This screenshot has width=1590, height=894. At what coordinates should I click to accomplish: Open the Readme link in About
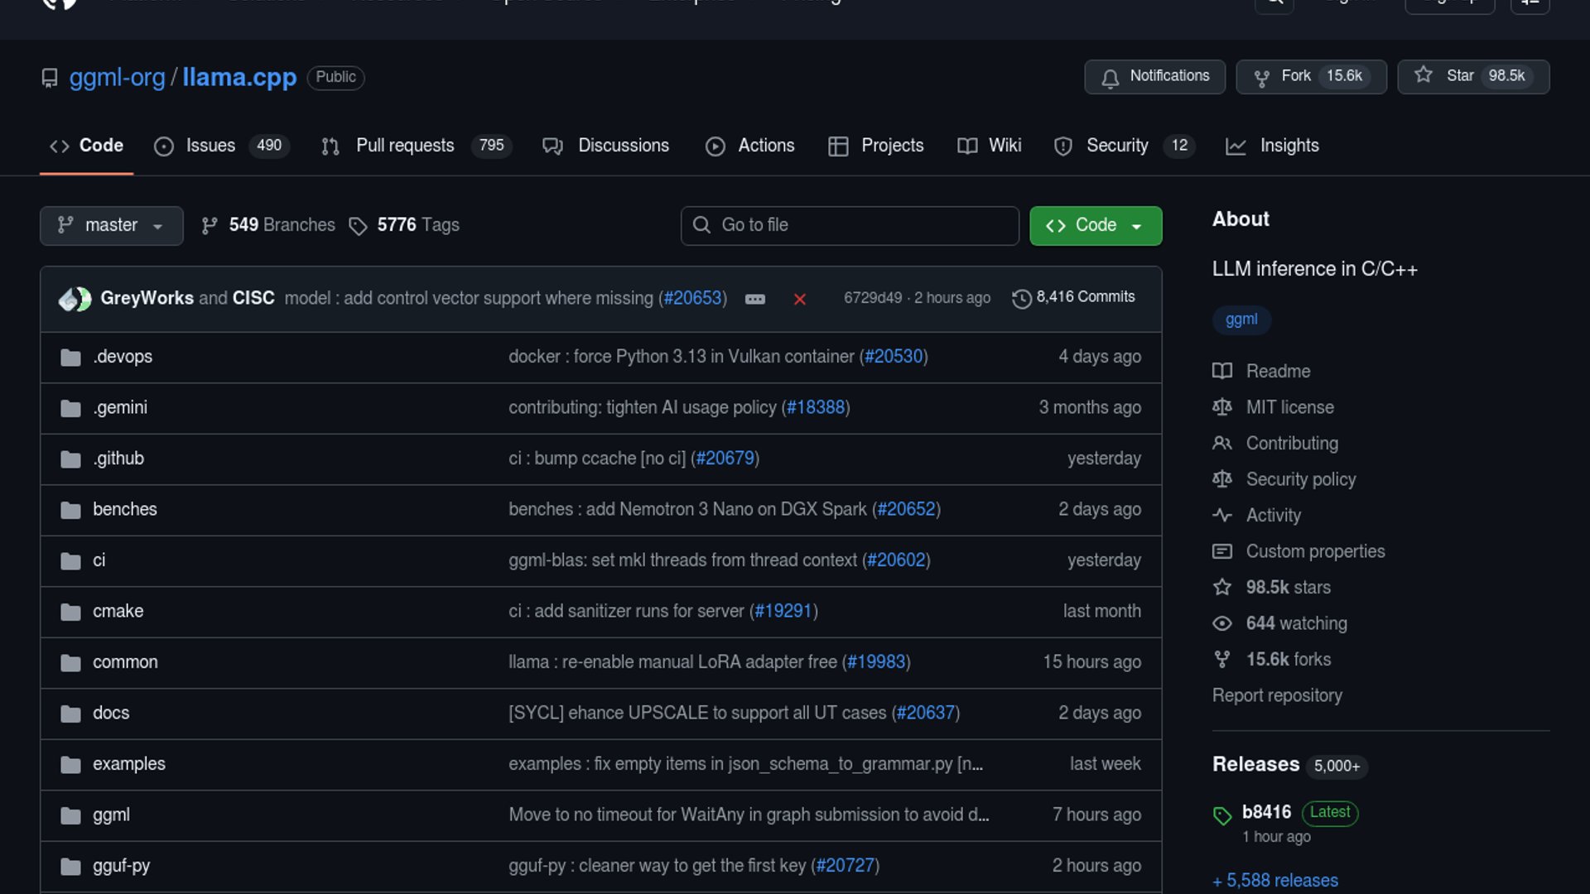click(x=1278, y=371)
